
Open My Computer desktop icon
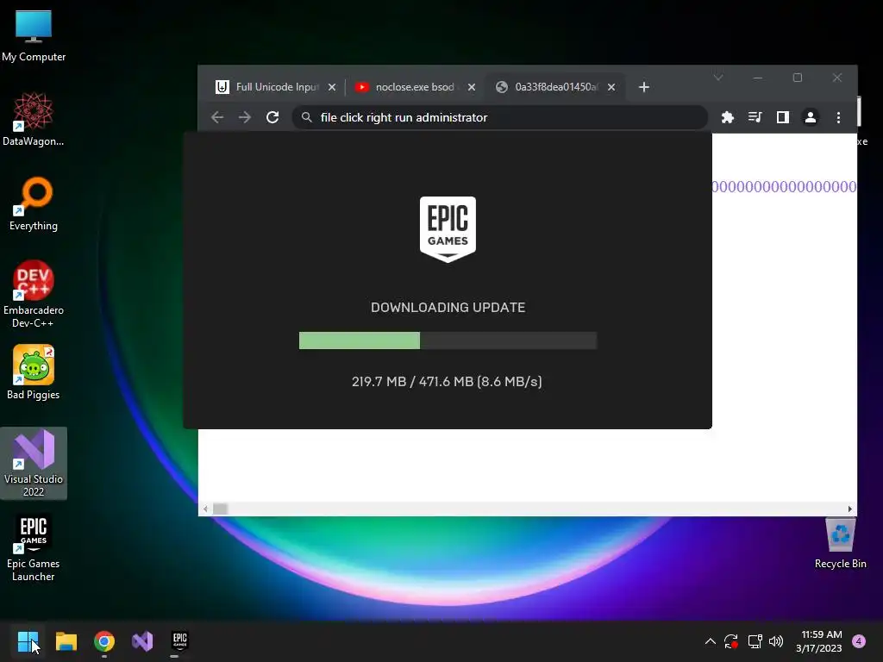[x=34, y=36]
